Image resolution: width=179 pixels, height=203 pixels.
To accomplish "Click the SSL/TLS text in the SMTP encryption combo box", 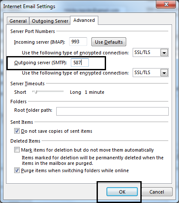I will coord(143,73).
